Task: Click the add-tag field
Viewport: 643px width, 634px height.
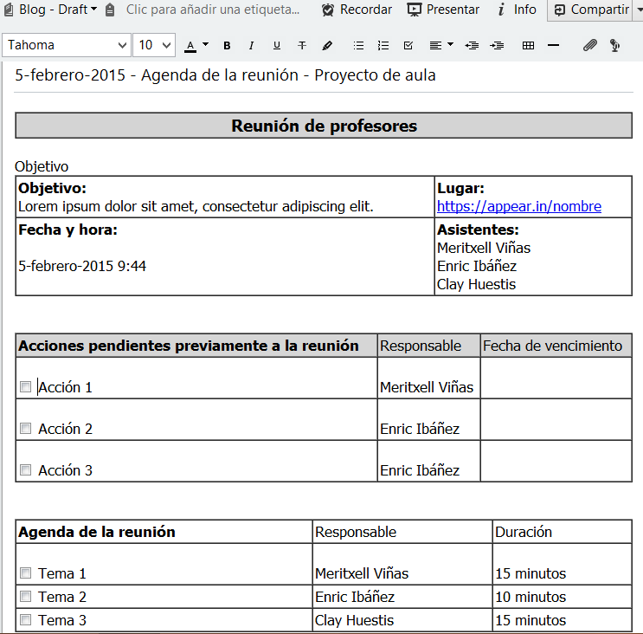Action: click(213, 10)
